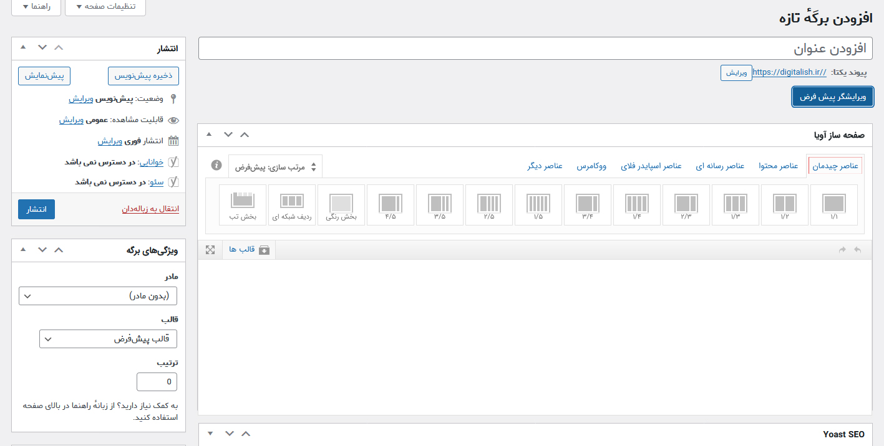Add the بخش رنگی colored section element
Viewport: 884px width, 446px height.
[x=341, y=205]
